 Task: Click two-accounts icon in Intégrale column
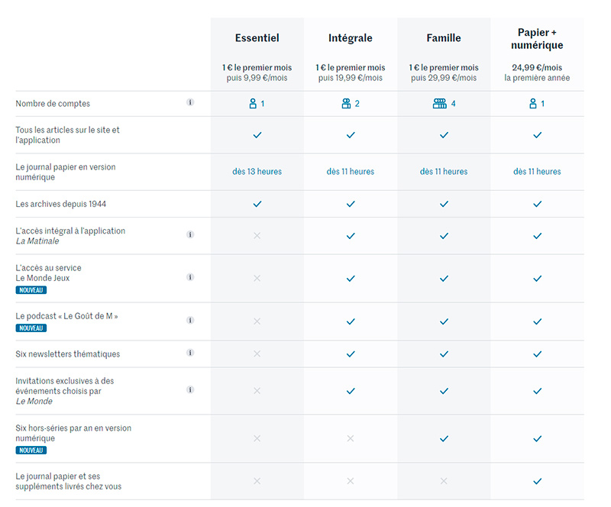pyautogui.click(x=346, y=103)
